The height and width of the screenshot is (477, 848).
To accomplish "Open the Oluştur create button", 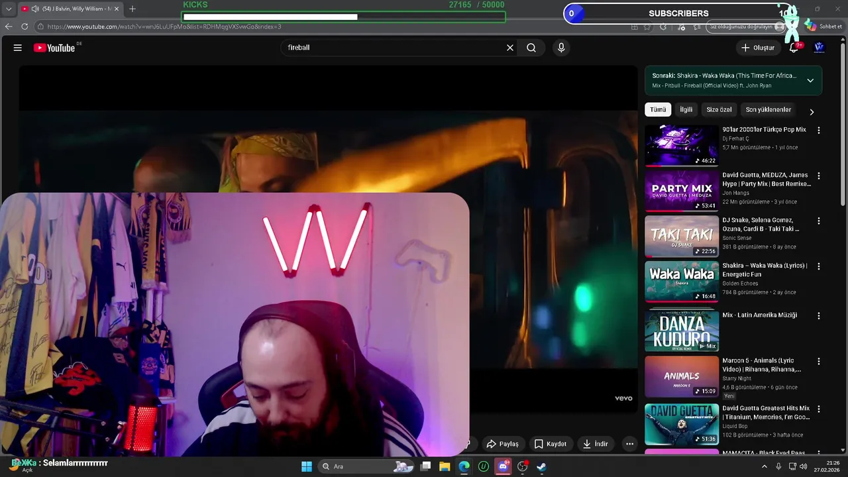I will click(758, 48).
